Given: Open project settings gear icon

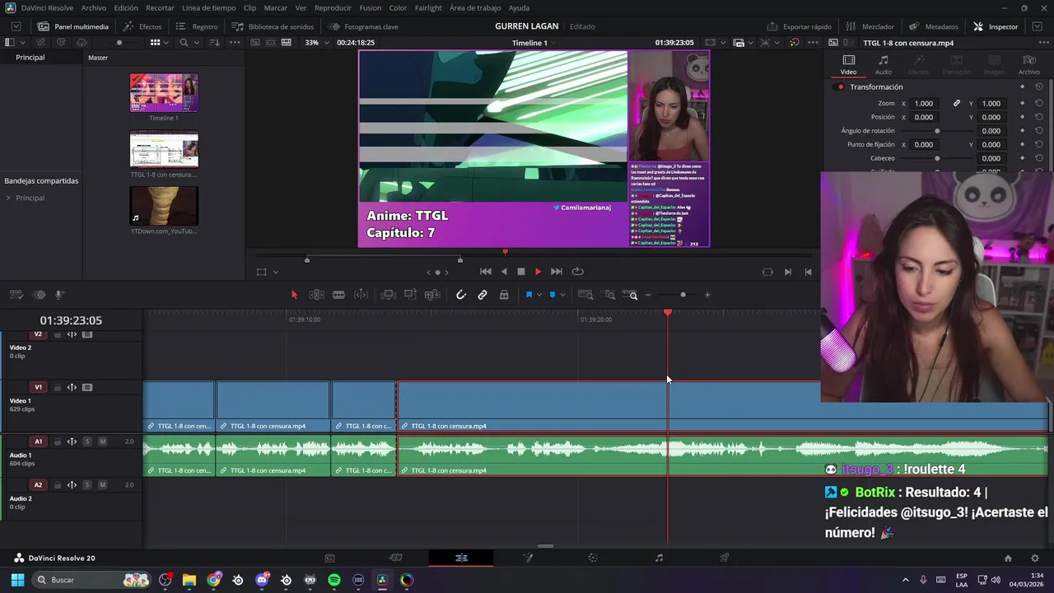Looking at the screenshot, I should [1035, 558].
